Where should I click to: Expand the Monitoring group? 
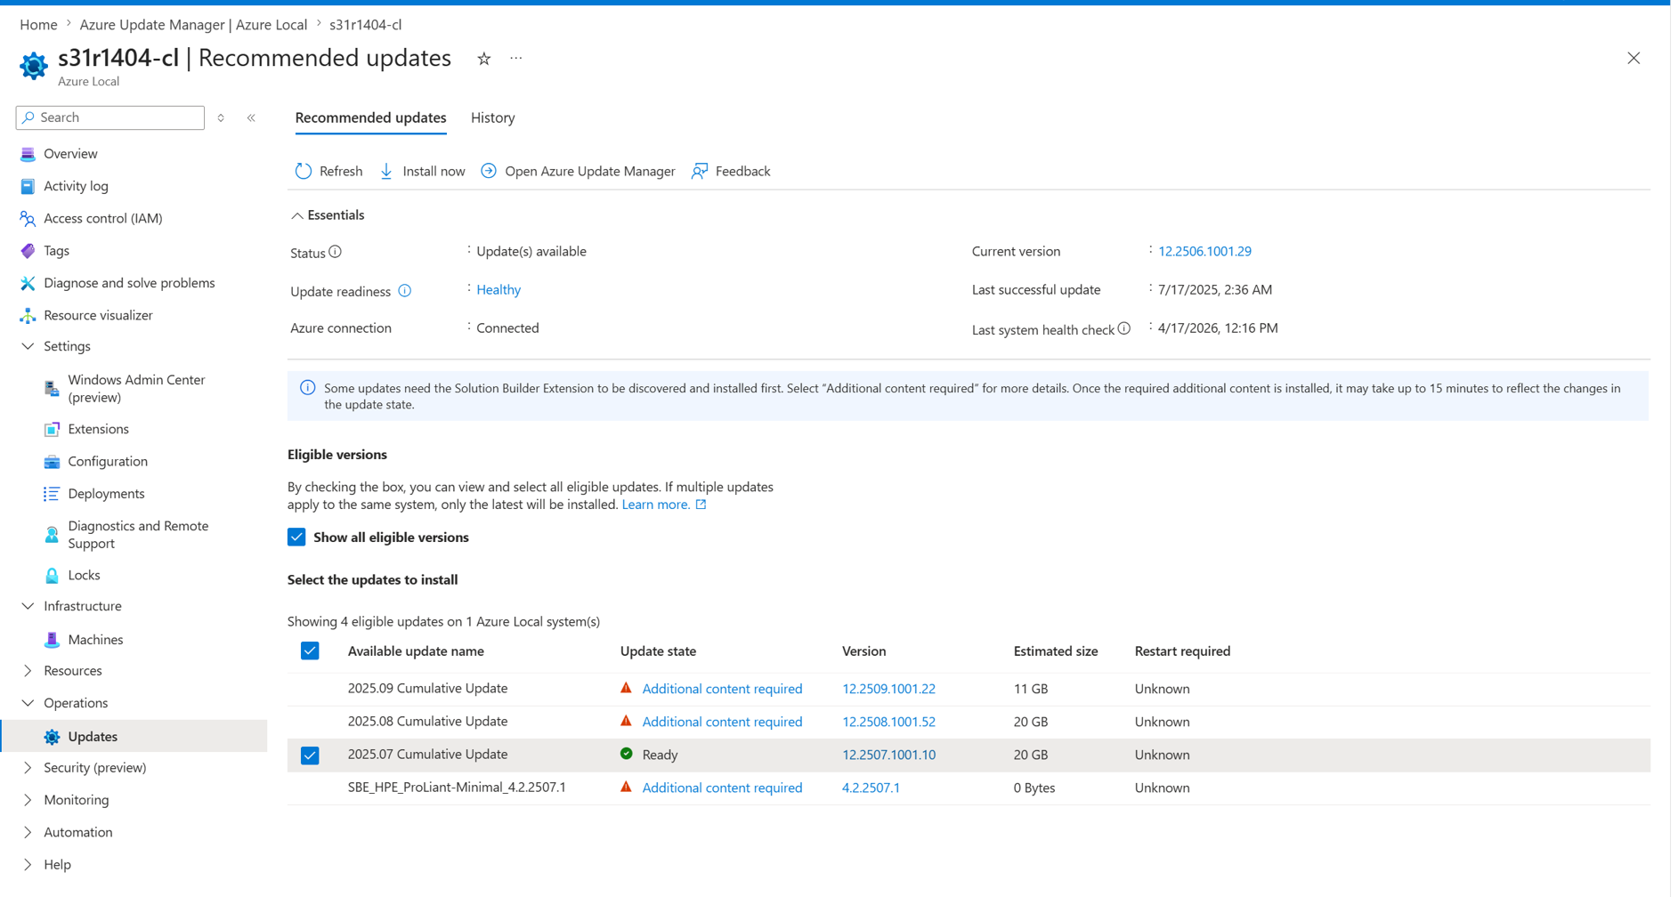click(x=28, y=800)
